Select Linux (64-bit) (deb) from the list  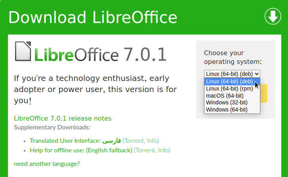pos(229,82)
